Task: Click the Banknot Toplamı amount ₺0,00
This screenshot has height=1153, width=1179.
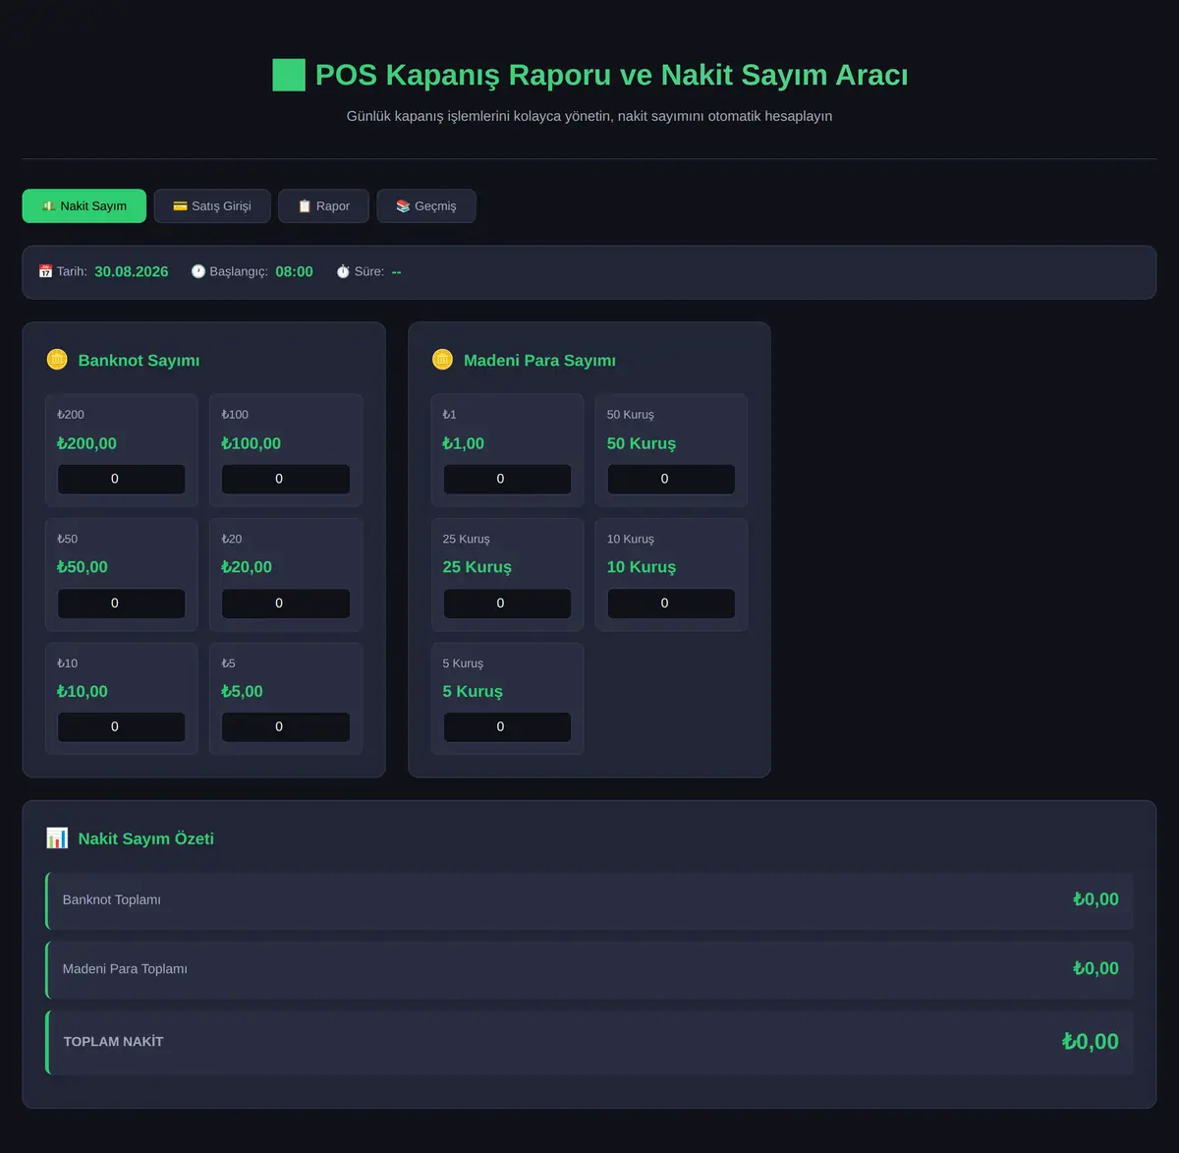Action: pyautogui.click(x=1095, y=899)
